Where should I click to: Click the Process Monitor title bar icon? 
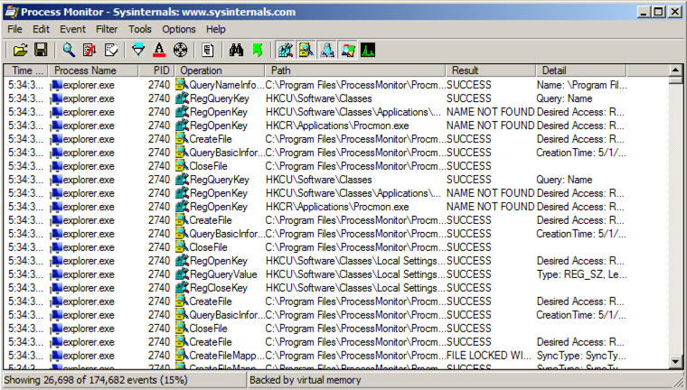(11, 12)
